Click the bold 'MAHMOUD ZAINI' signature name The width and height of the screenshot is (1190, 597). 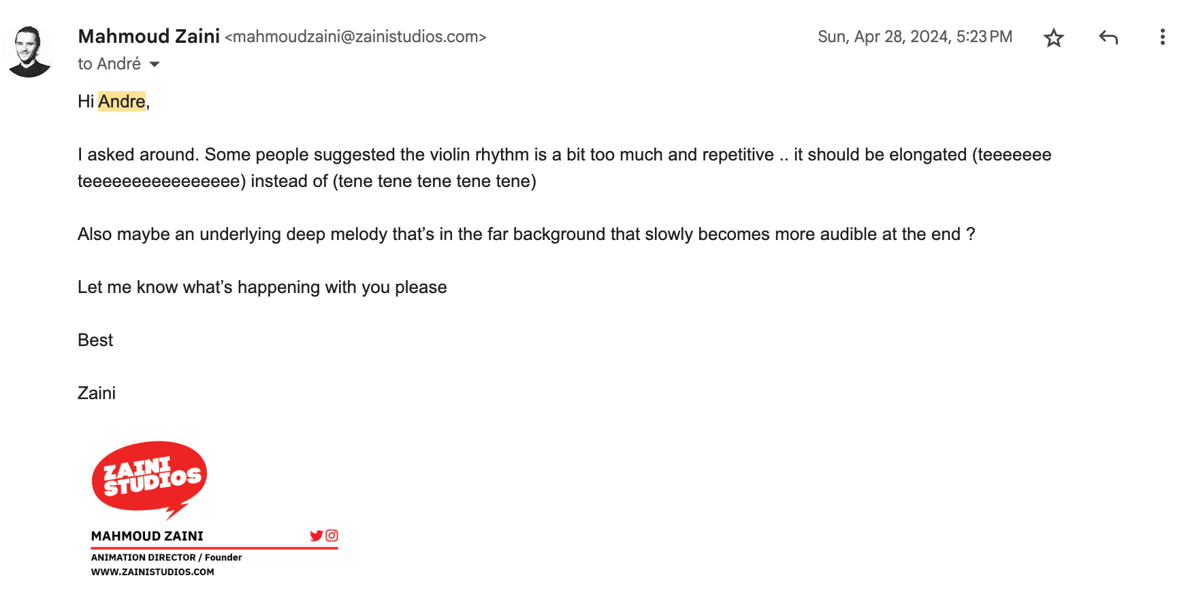click(147, 536)
